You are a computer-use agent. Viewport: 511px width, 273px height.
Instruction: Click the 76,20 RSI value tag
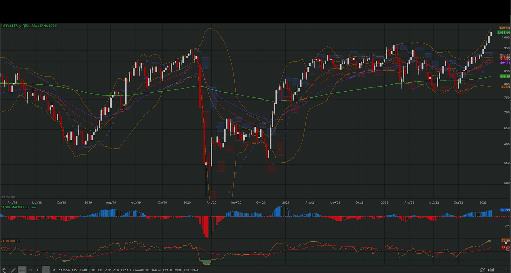coord(505,240)
